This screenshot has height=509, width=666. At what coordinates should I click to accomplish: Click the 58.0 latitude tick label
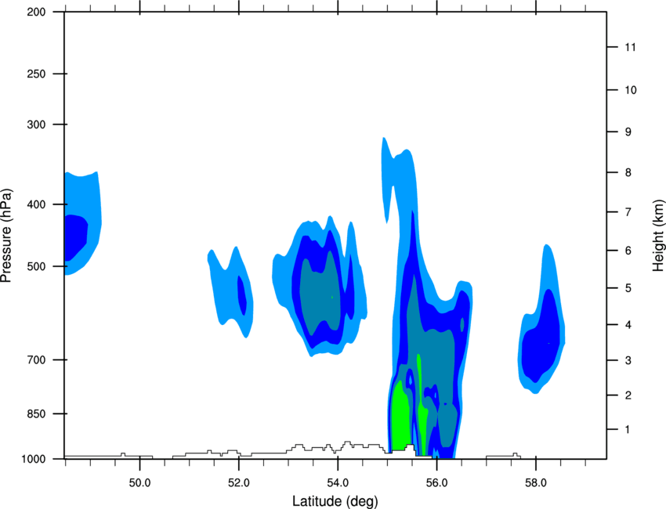pos(536,483)
